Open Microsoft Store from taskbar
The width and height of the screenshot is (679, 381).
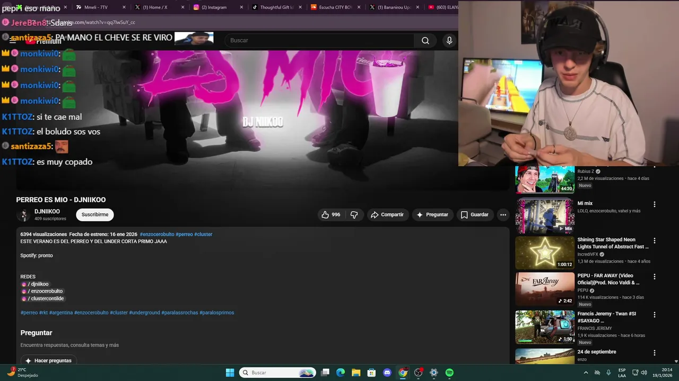(371, 373)
